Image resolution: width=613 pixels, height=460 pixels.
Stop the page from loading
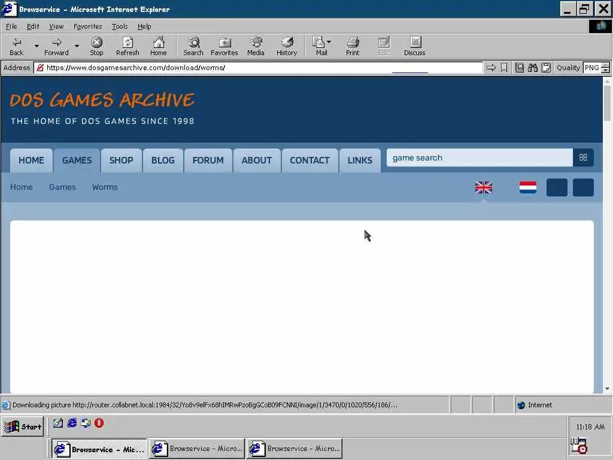click(96, 46)
